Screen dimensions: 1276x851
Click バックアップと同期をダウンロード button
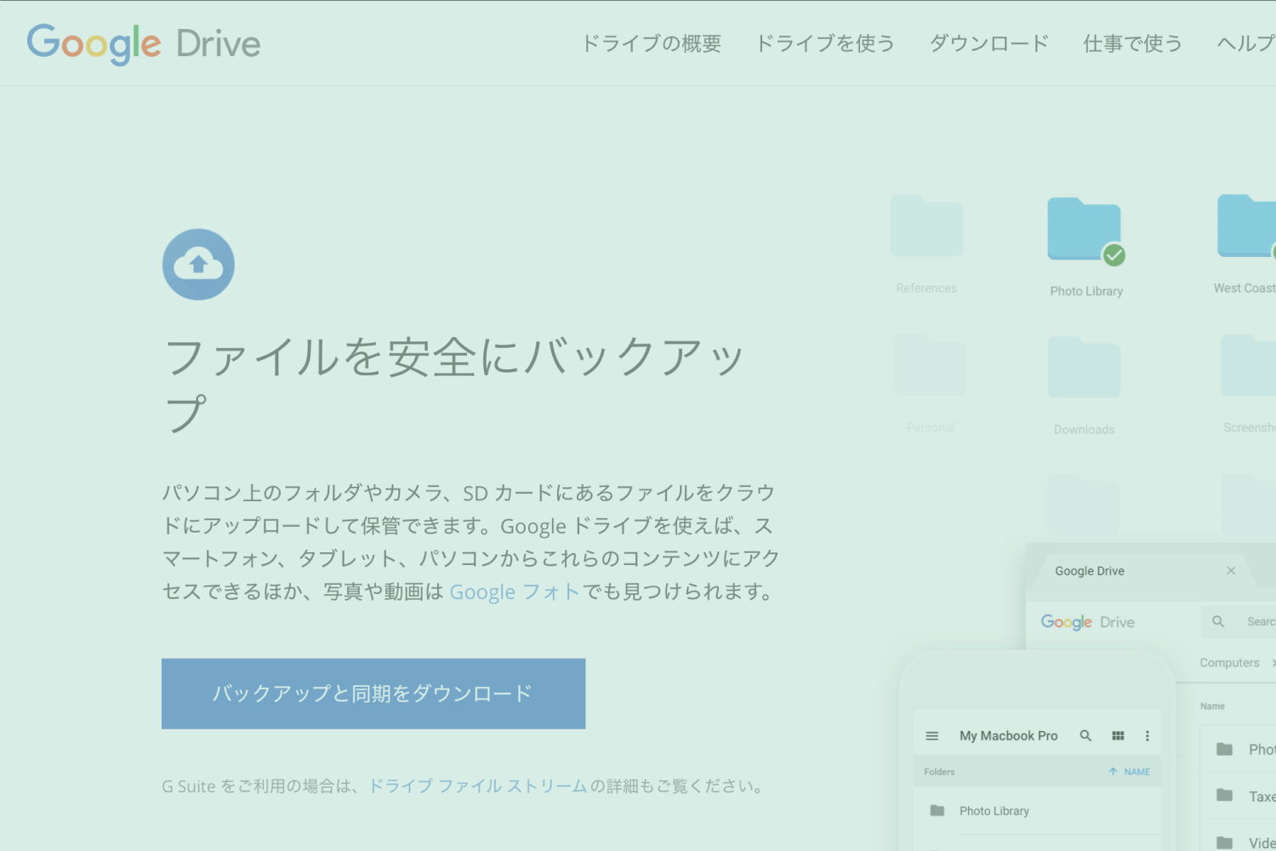pos(373,693)
